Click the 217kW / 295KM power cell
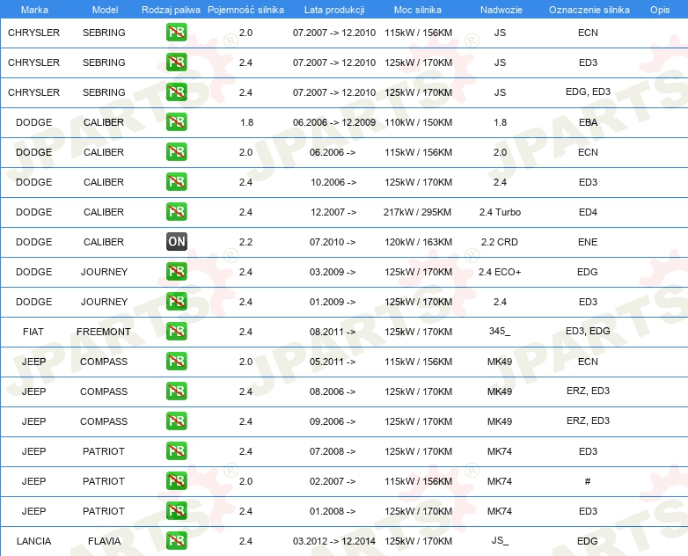The image size is (688, 556). click(417, 212)
